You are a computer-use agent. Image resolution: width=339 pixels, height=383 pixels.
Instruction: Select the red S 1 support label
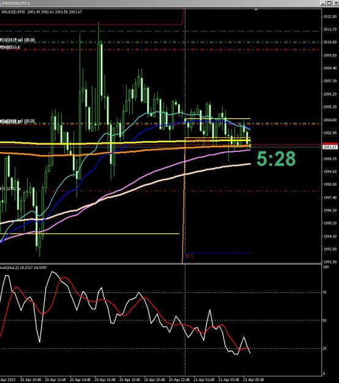pyautogui.click(x=190, y=256)
